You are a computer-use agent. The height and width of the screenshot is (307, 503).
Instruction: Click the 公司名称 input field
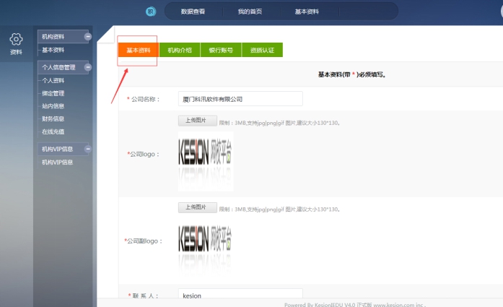point(240,98)
